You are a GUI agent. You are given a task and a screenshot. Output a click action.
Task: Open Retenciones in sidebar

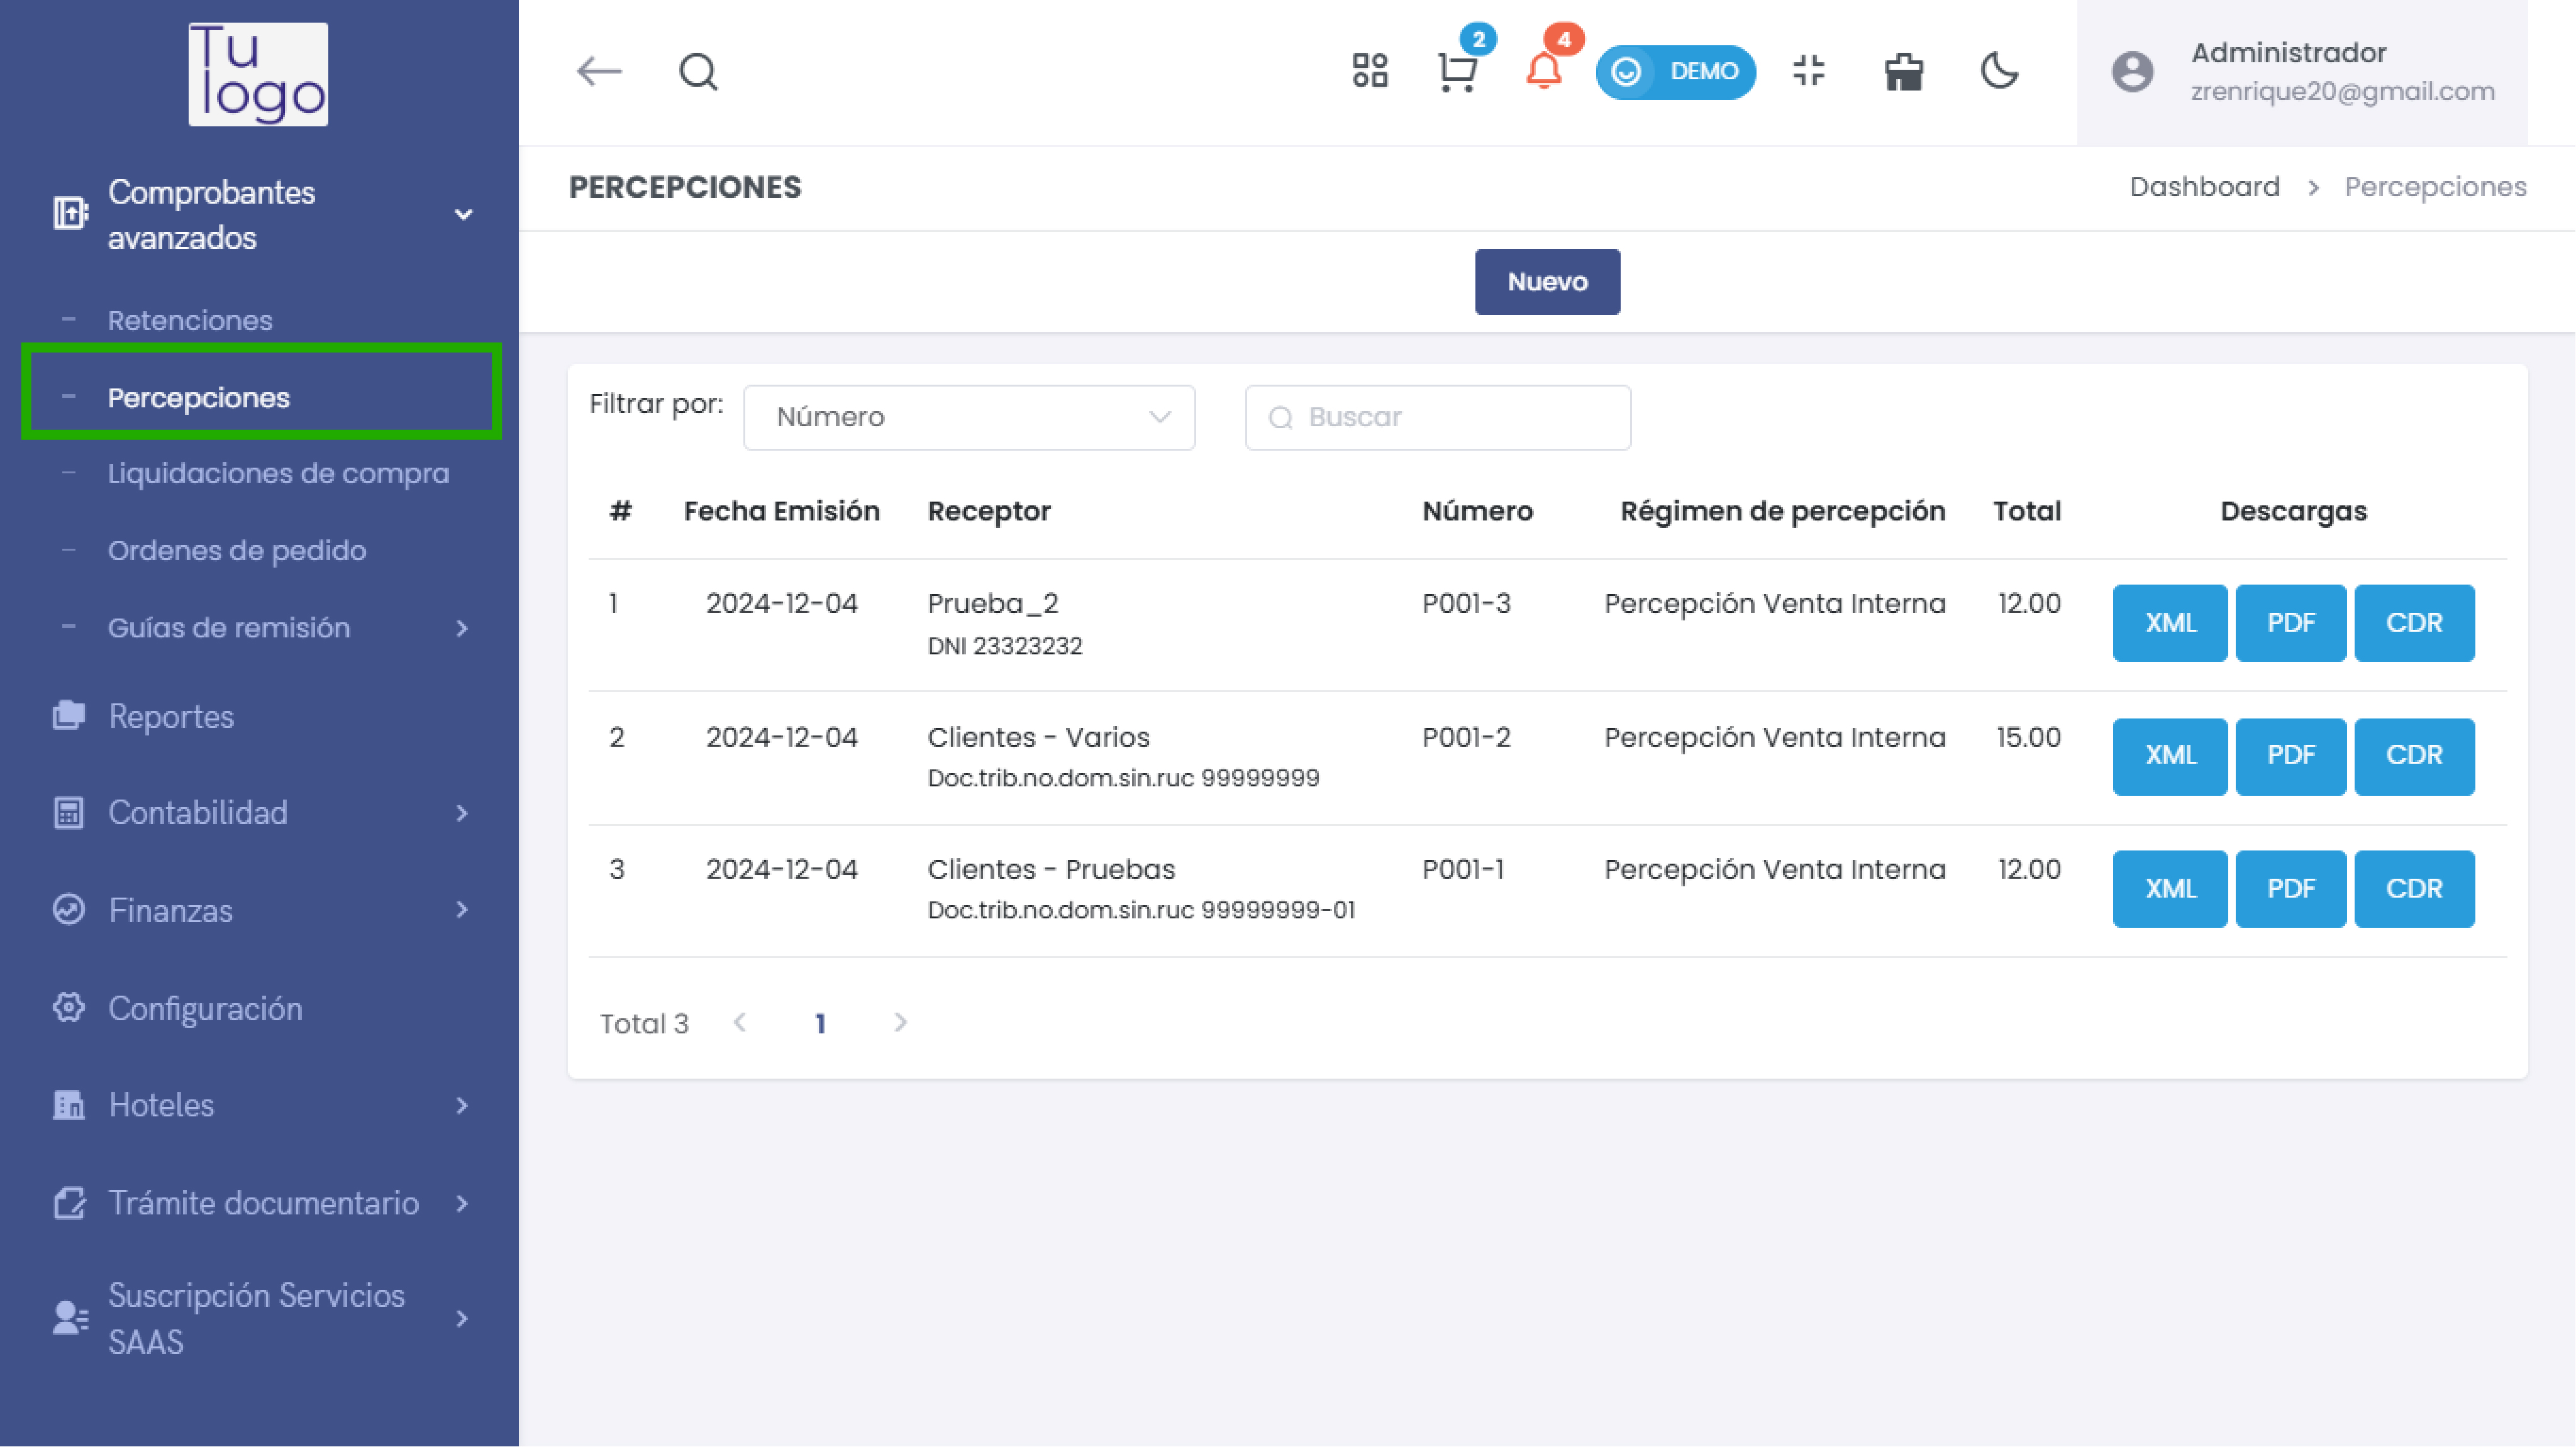click(190, 320)
